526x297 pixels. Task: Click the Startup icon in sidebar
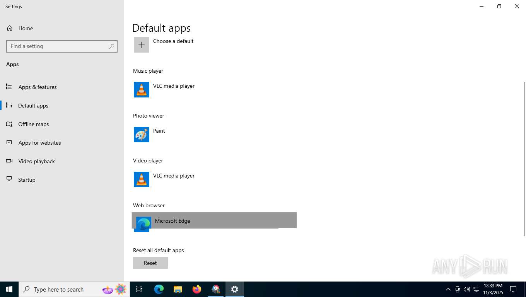point(9,179)
